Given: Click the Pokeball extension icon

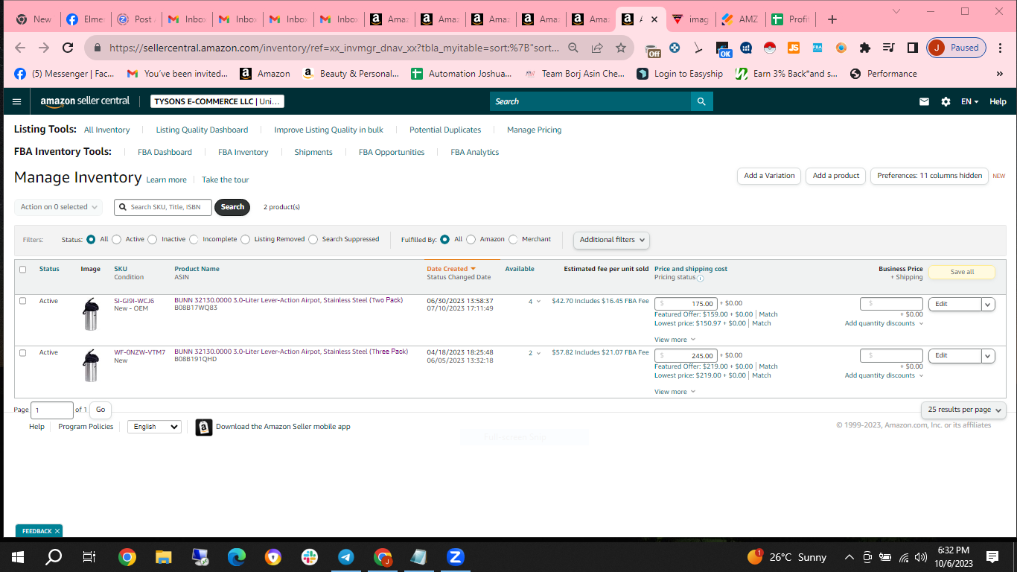Looking at the screenshot, I should 770,48.
